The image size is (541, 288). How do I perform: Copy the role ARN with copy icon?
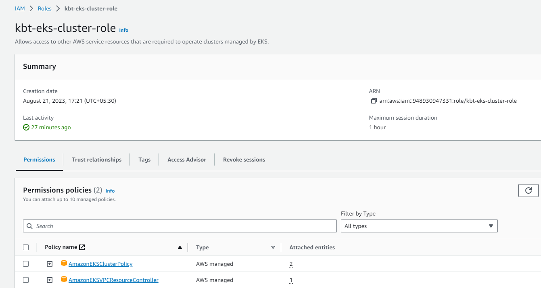click(374, 101)
